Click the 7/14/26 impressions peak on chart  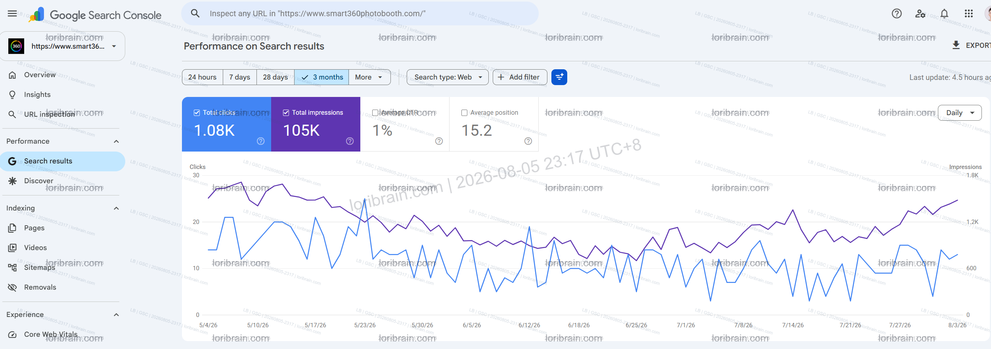[793, 210]
